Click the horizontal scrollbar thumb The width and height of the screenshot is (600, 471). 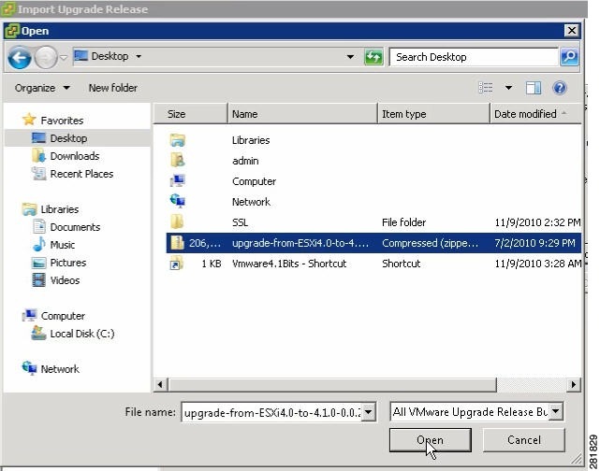(x=332, y=384)
